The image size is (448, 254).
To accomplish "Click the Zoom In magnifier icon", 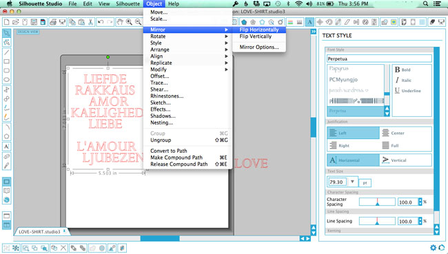I will 129,22.
